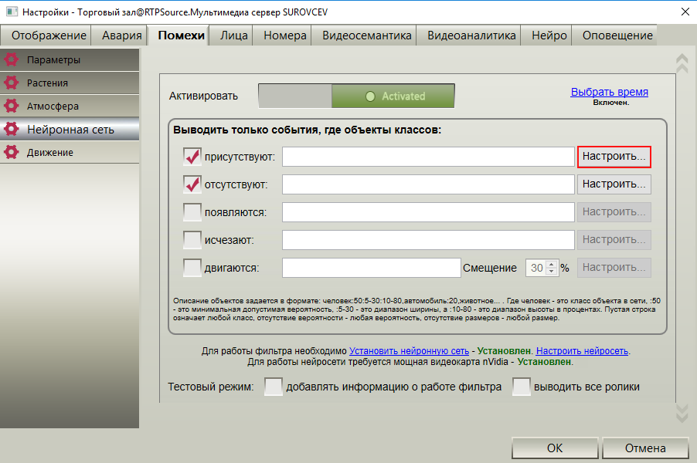
Task: Enable the двигаются checkbox
Action: point(192,268)
